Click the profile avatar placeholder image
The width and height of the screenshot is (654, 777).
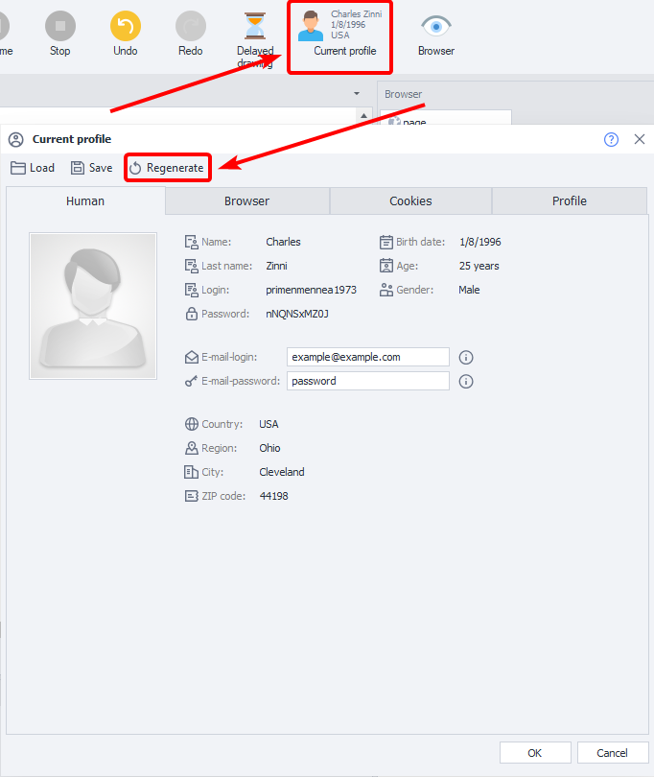coord(93,305)
